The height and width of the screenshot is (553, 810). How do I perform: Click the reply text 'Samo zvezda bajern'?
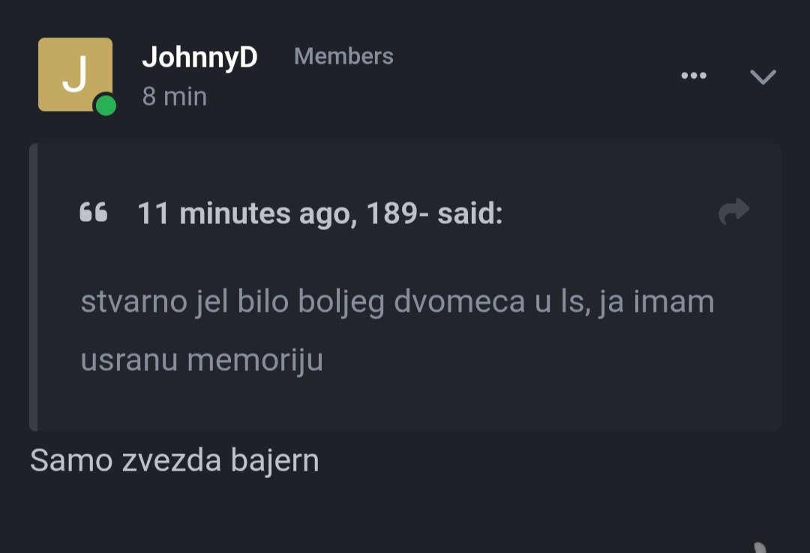[x=175, y=460]
